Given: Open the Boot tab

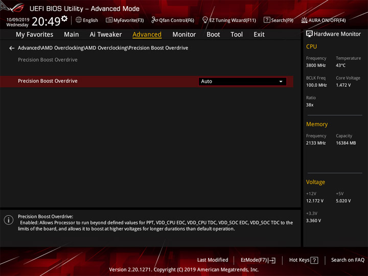Looking at the screenshot, I should (213, 35).
